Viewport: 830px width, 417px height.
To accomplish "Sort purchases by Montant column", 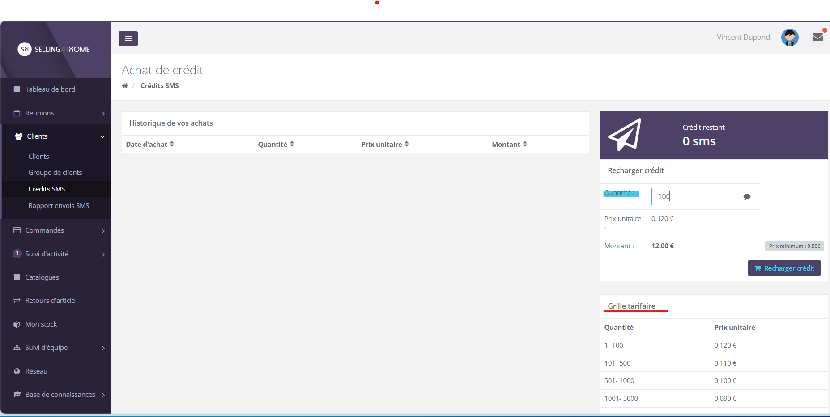I will coord(509,145).
